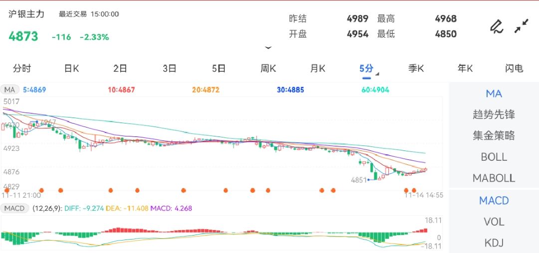Open the 闪电 quick trade tab

coord(514,69)
